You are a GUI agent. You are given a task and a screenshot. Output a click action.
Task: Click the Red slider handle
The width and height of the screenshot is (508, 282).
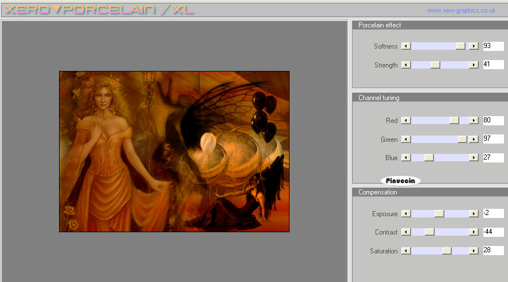(454, 120)
